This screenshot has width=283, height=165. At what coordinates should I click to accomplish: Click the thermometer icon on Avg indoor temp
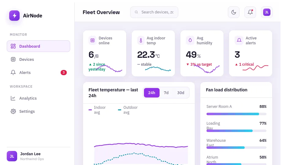click(x=141, y=40)
